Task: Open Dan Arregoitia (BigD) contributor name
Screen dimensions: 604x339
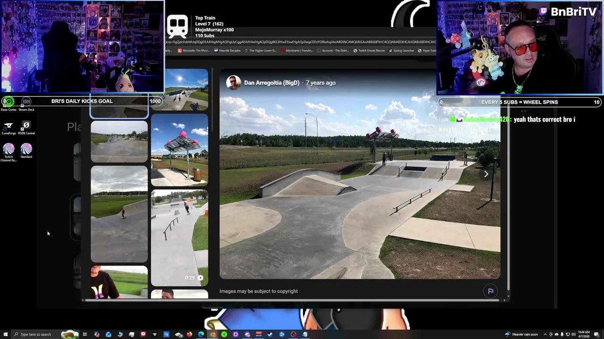Action: click(272, 83)
